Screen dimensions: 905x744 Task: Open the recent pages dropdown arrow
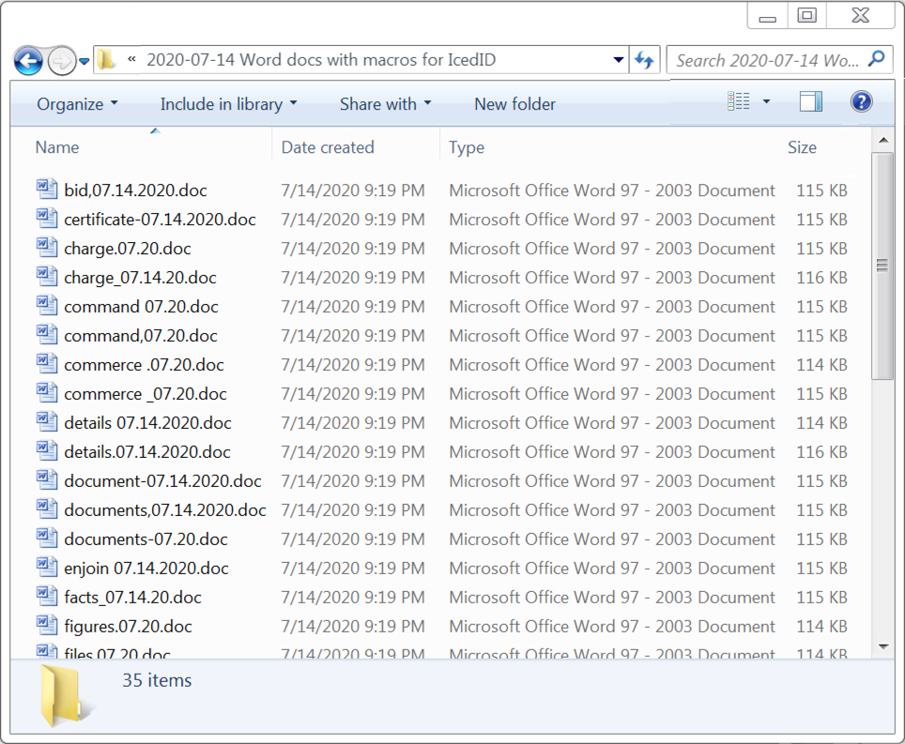[x=84, y=61]
